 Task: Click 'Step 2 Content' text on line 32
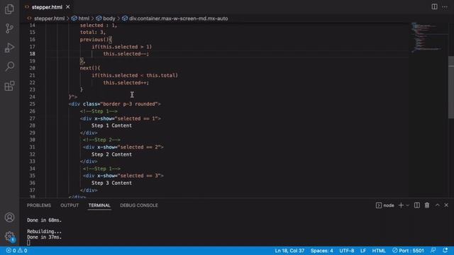click(x=111, y=154)
